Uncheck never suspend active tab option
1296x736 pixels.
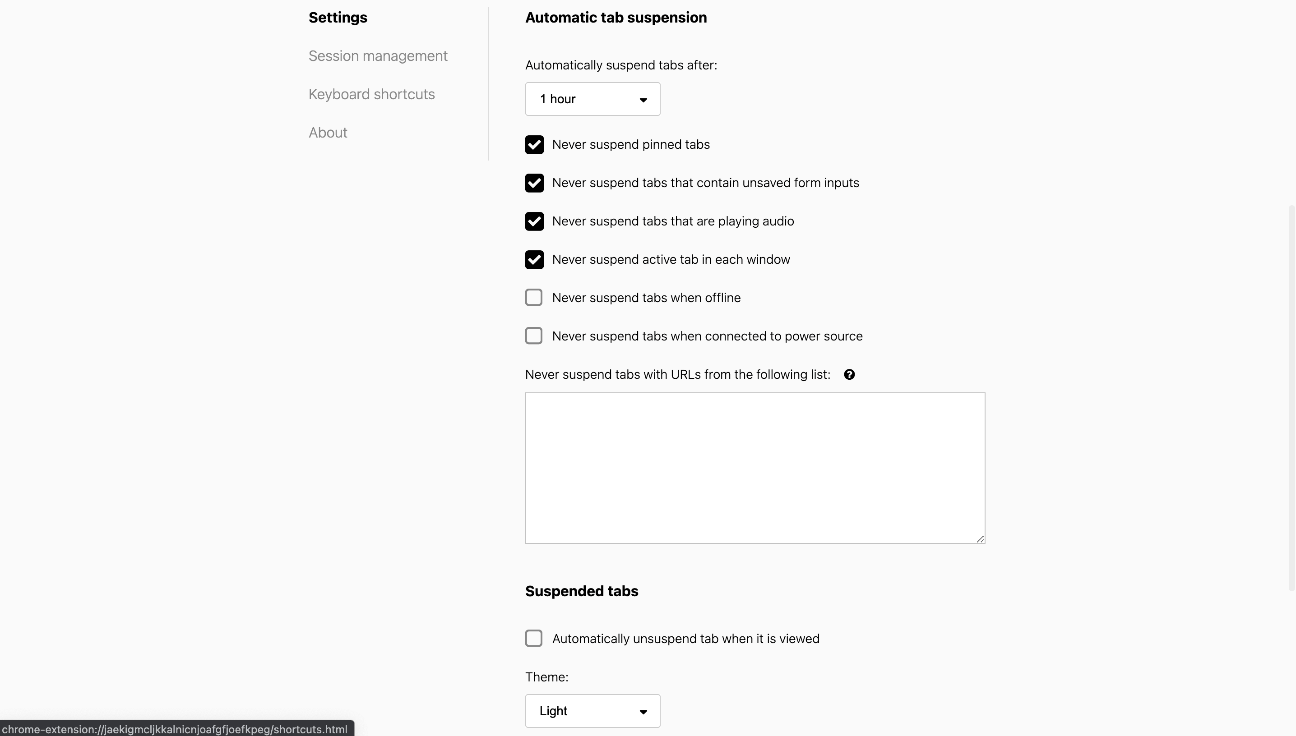pyautogui.click(x=534, y=260)
